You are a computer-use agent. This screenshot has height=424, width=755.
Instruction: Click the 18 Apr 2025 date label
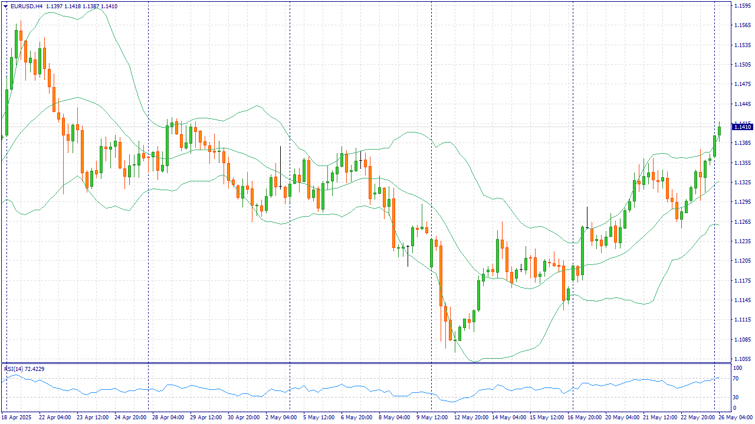coord(17,418)
